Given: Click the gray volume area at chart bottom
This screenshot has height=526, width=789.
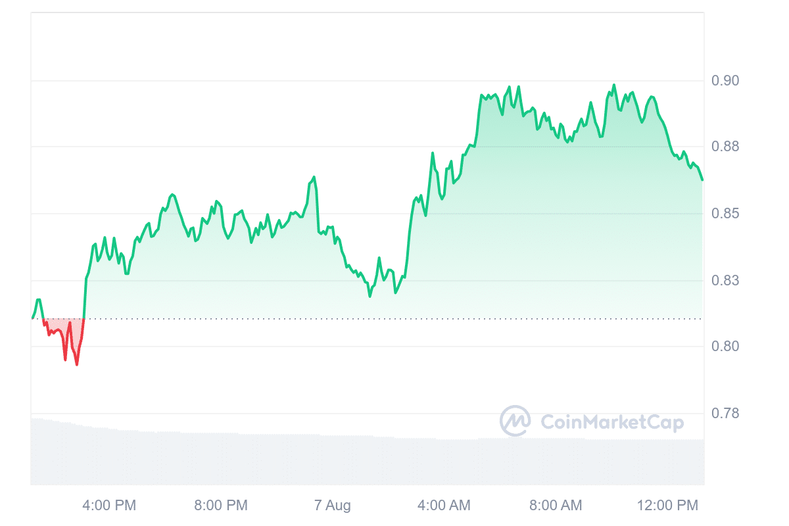Looking at the screenshot, I should coord(329,460).
